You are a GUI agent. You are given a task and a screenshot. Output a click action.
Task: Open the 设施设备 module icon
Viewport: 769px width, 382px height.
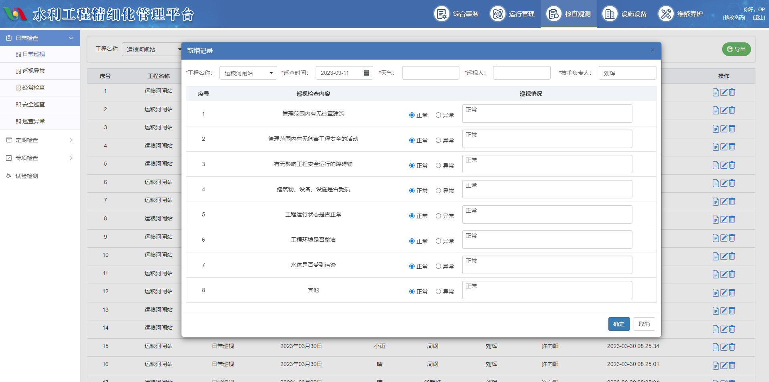click(x=610, y=14)
